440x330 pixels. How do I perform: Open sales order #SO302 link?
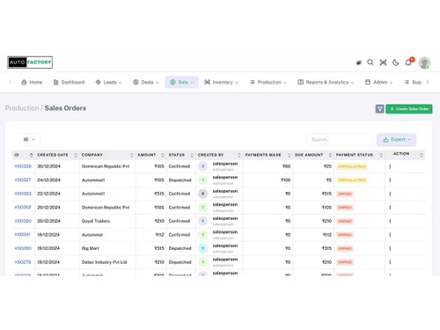23,207
